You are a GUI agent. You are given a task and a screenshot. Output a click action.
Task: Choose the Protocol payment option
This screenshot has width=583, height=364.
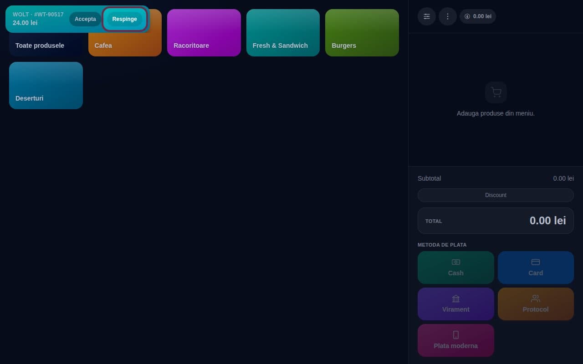pyautogui.click(x=536, y=304)
